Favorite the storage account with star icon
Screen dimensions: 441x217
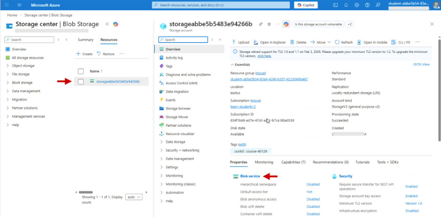(x=269, y=24)
